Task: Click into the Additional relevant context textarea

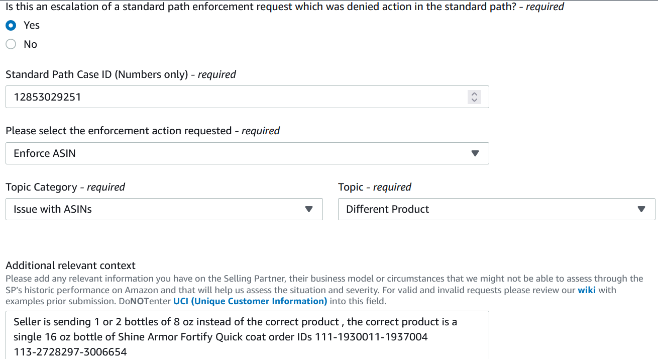Action: (247, 335)
